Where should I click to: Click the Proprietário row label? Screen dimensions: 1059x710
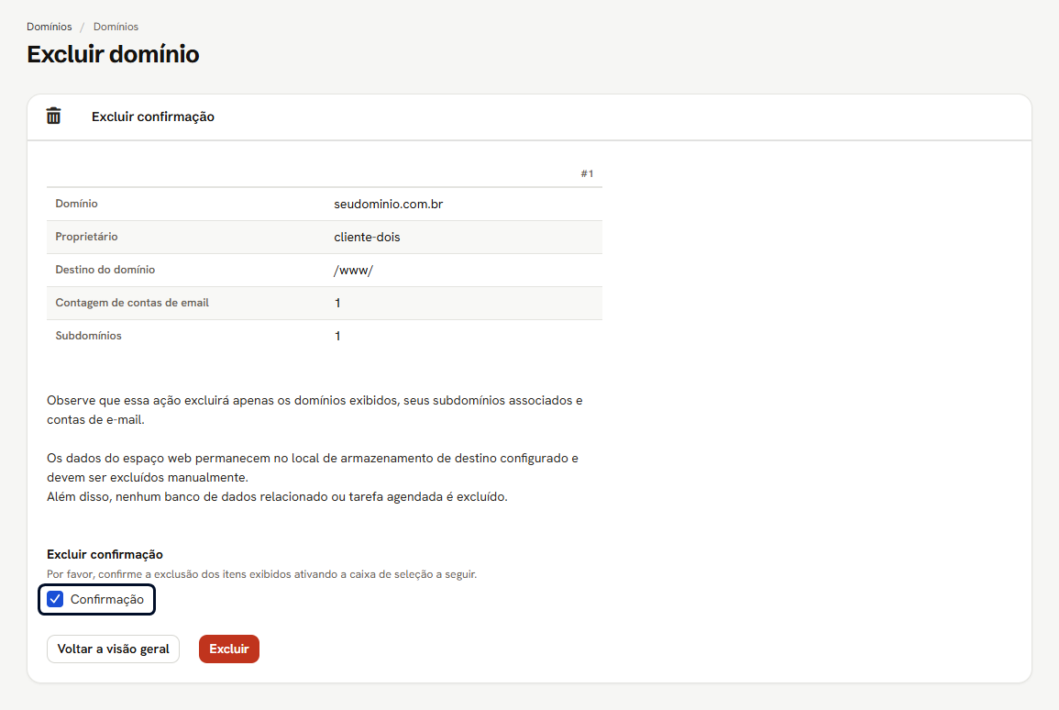coord(86,237)
